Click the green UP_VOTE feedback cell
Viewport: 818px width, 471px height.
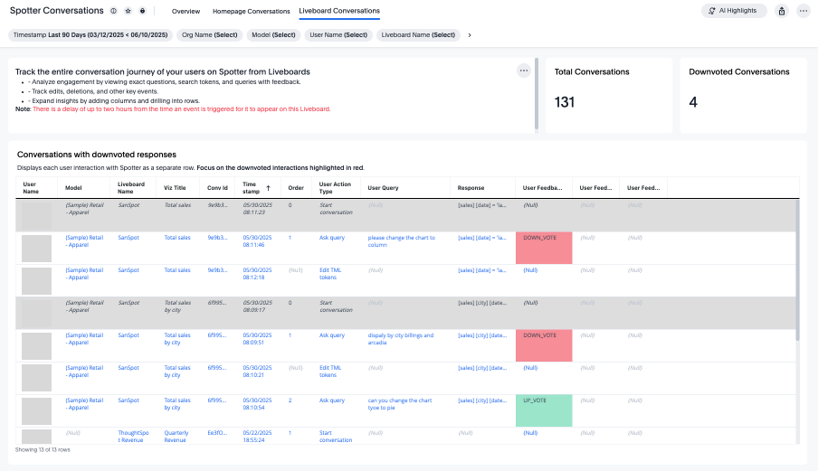pyautogui.click(x=543, y=410)
